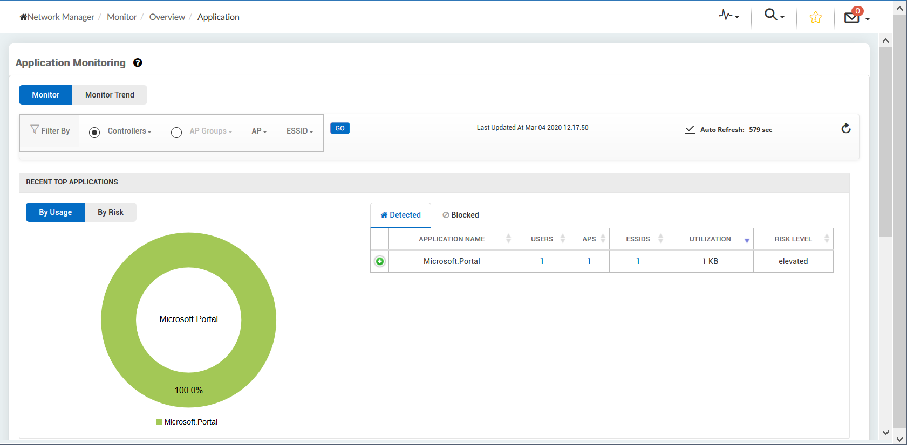Open the search magnifier menu
The height and width of the screenshot is (445, 907).
click(x=774, y=15)
